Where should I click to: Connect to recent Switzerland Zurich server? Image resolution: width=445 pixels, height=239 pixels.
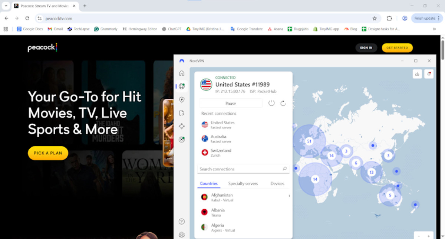(x=243, y=153)
